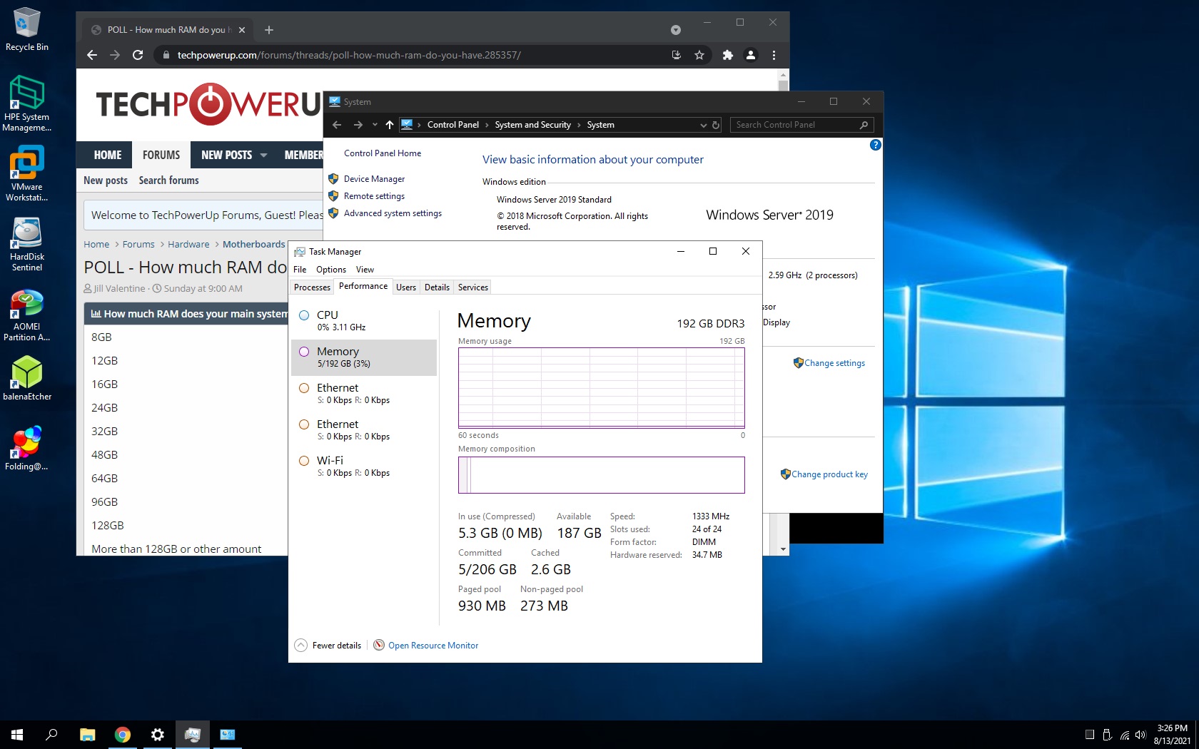
Task: Open Chrome three-dot menu
Action: pos(774,55)
